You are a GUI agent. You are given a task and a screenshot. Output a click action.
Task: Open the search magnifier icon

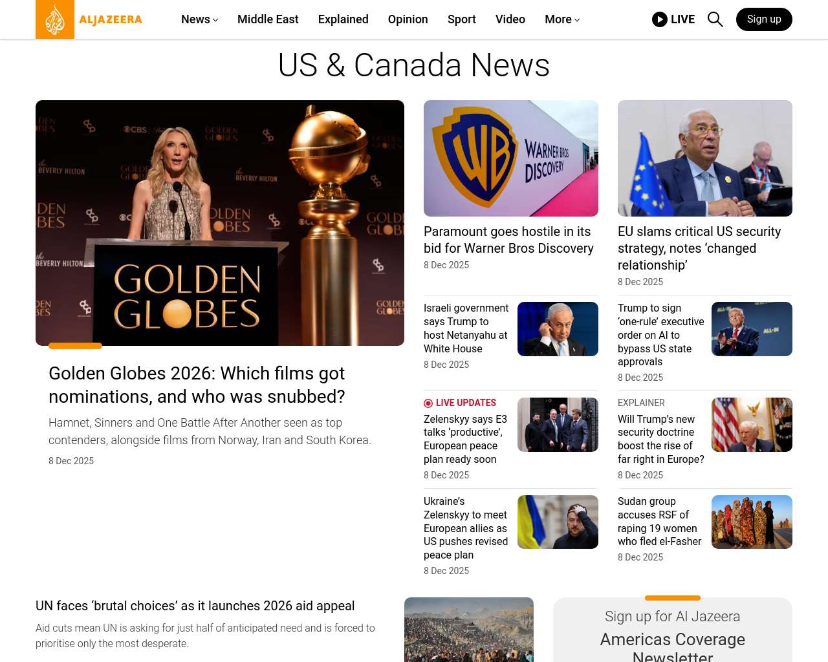tap(715, 19)
